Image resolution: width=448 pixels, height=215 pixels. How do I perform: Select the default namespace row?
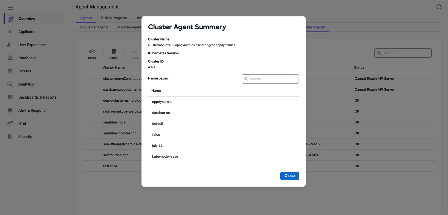click(x=224, y=124)
